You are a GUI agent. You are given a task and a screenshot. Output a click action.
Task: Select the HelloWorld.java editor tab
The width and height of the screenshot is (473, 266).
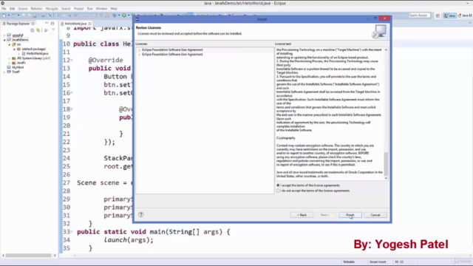click(75, 24)
